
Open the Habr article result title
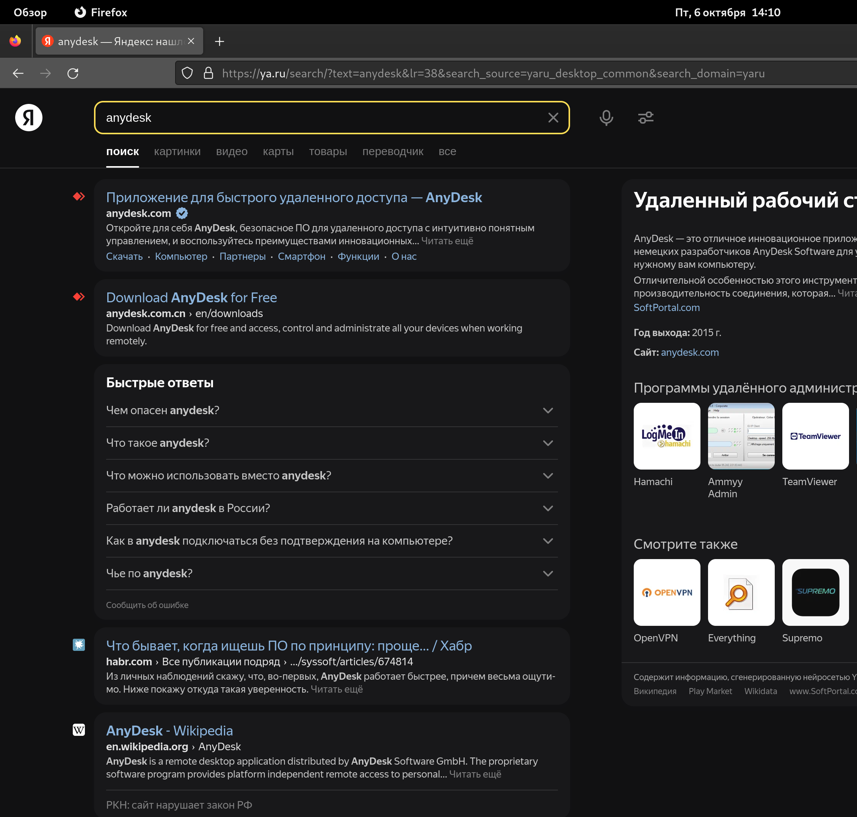(289, 646)
